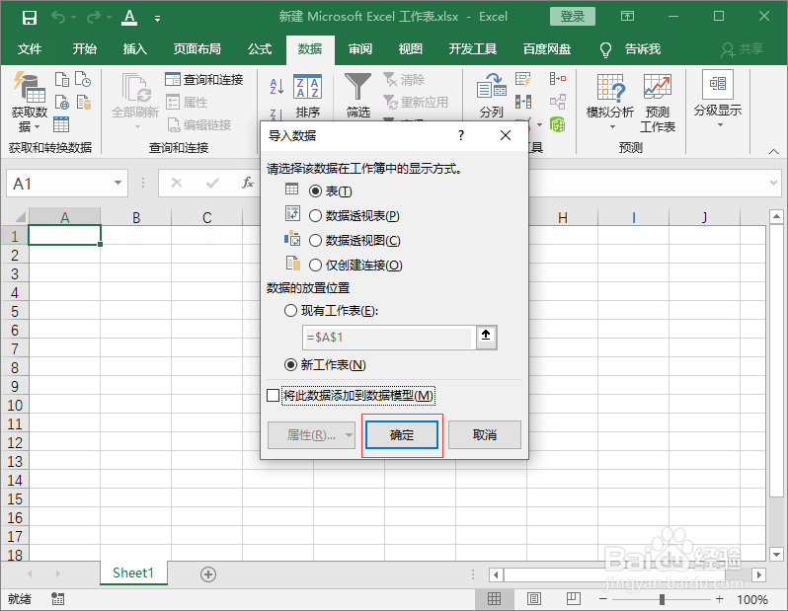Click the Existing Connections icon

pyautogui.click(x=83, y=102)
